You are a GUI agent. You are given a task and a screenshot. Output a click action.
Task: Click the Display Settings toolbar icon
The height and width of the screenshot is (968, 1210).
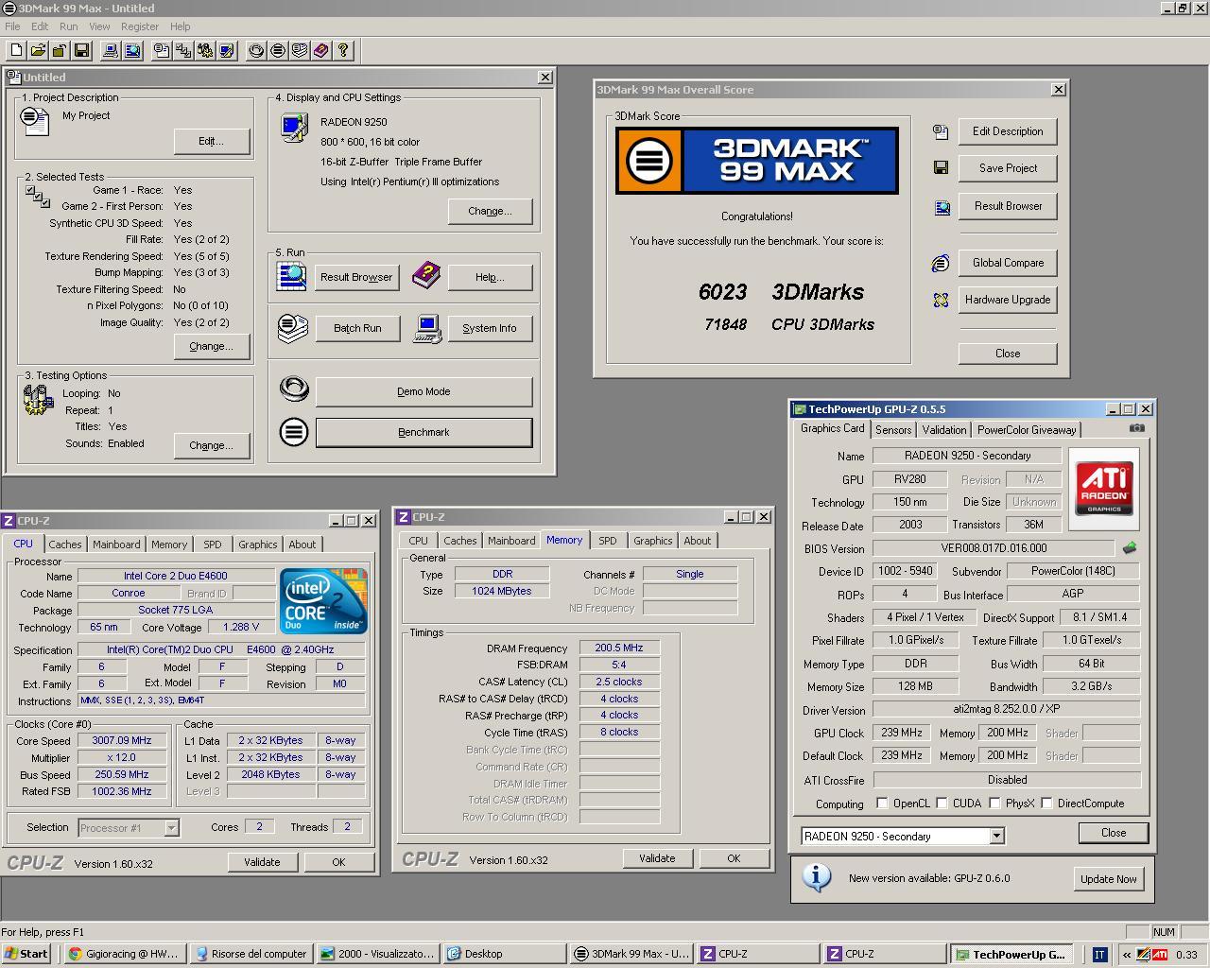click(x=227, y=50)
